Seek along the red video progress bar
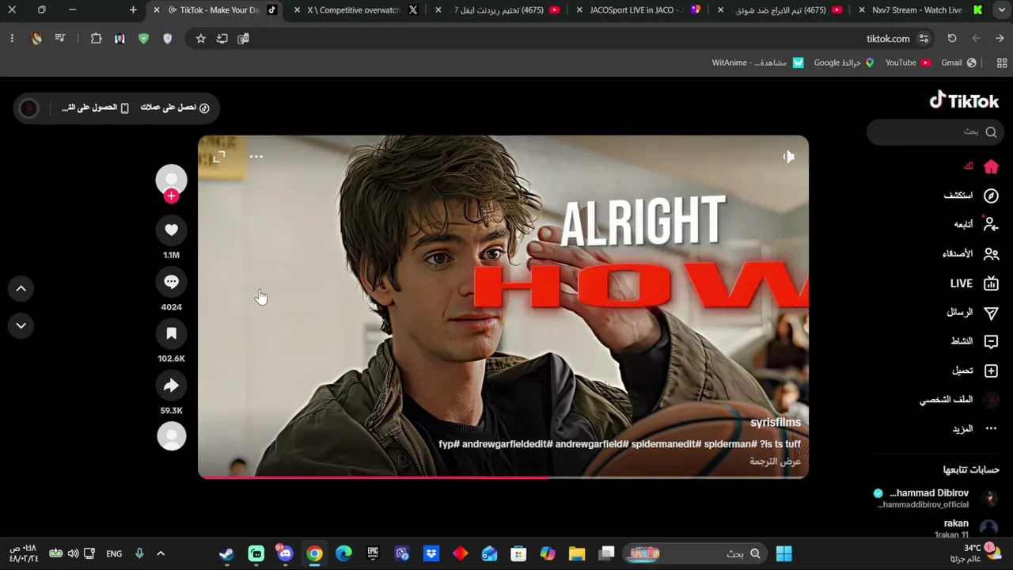The image size is (1013, 570). [x=503, y=477]
